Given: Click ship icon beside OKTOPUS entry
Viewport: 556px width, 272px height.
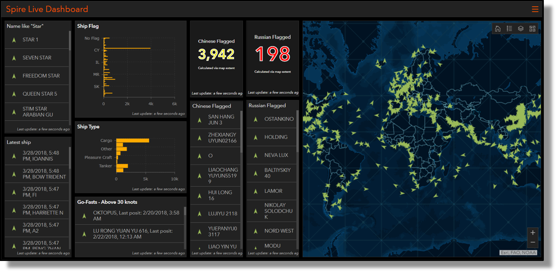Looking at the screenshot, I should pyautogui.click(x=84, y=215).
